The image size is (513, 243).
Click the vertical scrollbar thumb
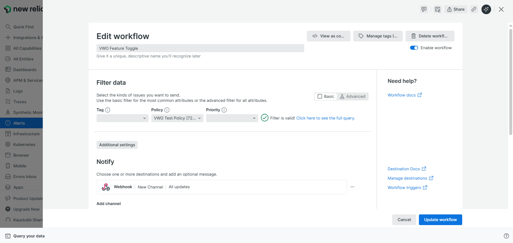click(x=511, y=82)
